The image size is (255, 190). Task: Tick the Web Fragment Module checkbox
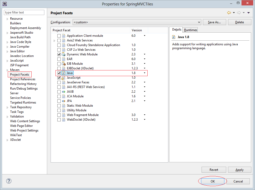point(59,115)
